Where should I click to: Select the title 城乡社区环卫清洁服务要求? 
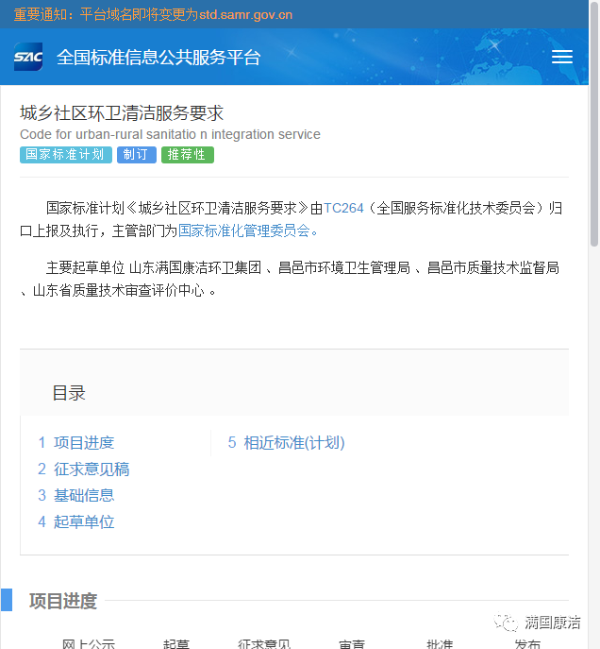[x=122, y=113]
